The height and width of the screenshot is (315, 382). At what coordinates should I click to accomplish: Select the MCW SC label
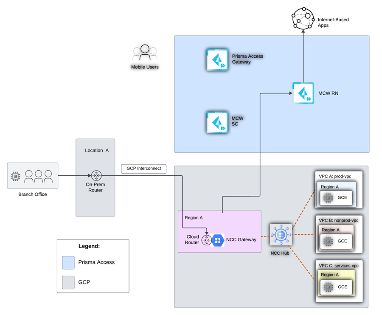237,121
